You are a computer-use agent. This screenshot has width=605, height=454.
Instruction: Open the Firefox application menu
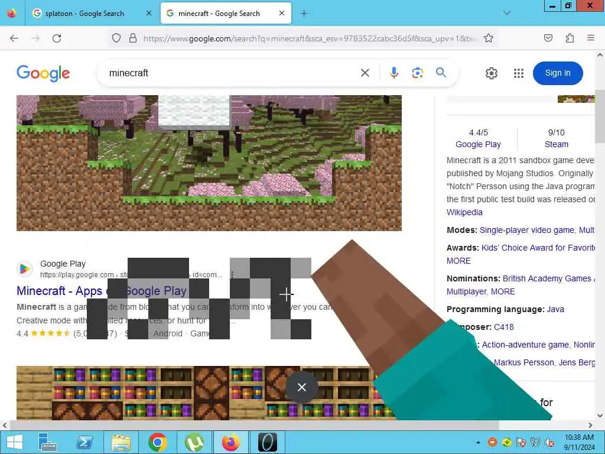click(x=591, y=38)
